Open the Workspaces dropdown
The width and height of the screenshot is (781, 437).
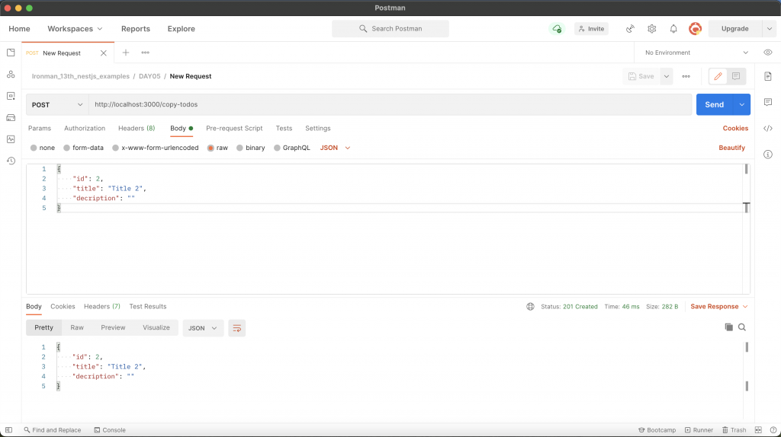[76, 29]
